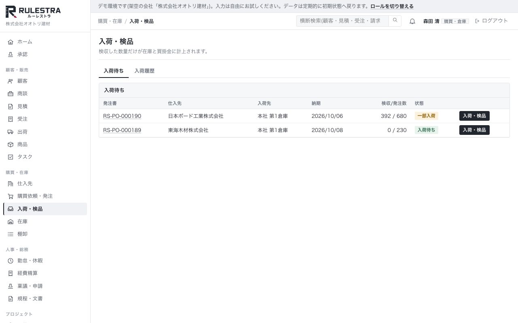Open purchase order RS-PO-000189 link
Image resolution: width=518 pixels, height=323 pixels.
click(x=122, y=130)
